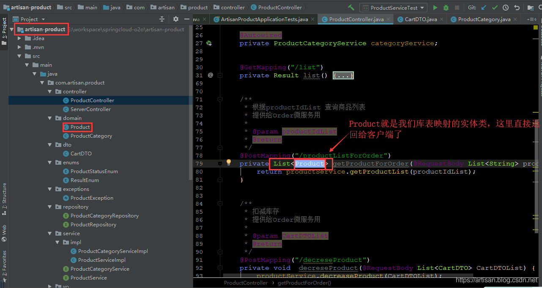Click Git update project arrow icon
The image size is (542, 288).
click(x=484, y=8)
